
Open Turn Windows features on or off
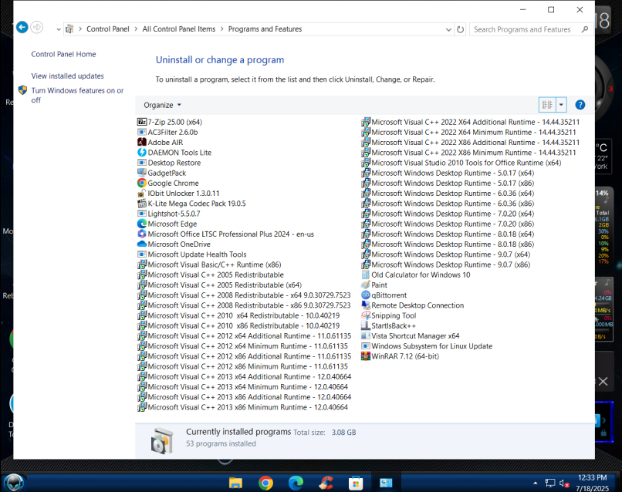[x=77, y=95]
